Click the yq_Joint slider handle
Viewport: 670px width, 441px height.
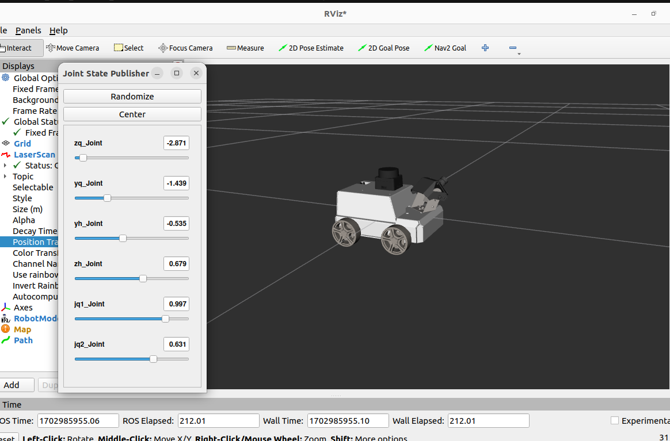[x=107, y=198]
